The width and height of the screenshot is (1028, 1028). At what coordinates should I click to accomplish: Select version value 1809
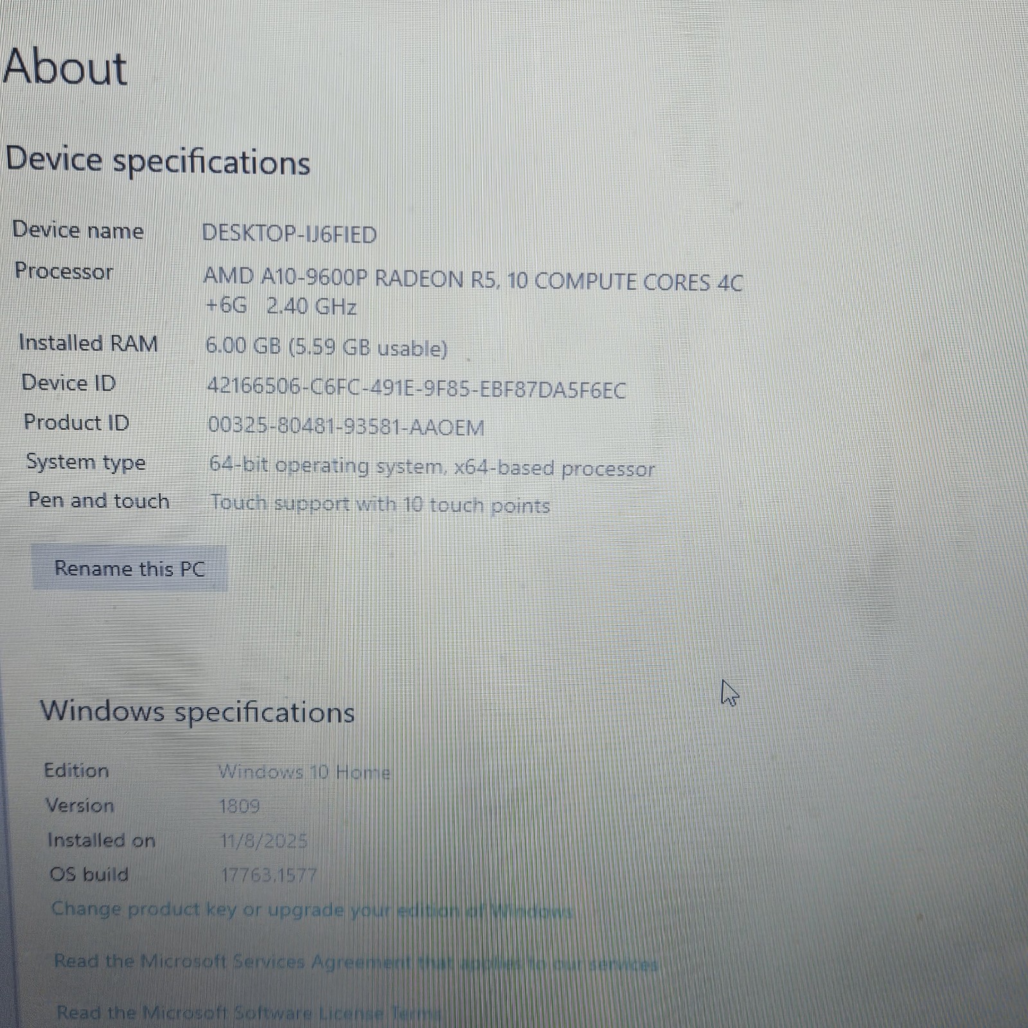pyautogui.click(x=239, y=806)
